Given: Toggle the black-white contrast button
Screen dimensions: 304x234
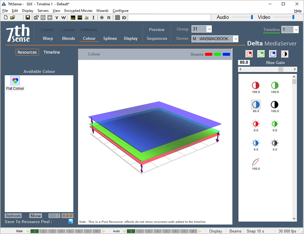Looking at the screenshot, I should click(285, 54).
